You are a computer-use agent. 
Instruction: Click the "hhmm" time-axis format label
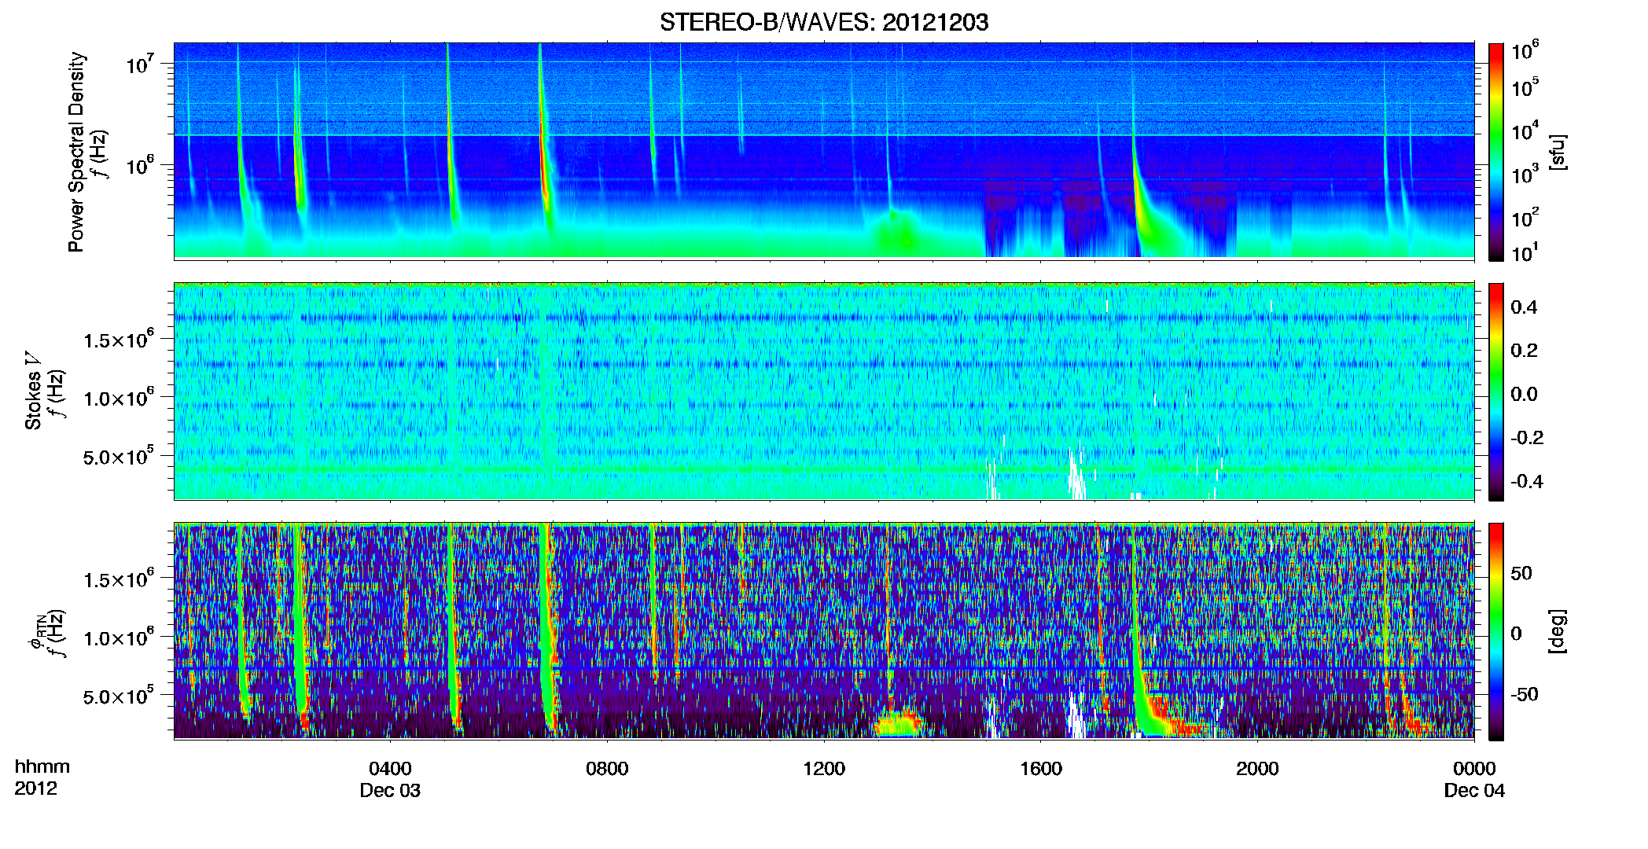42,767
